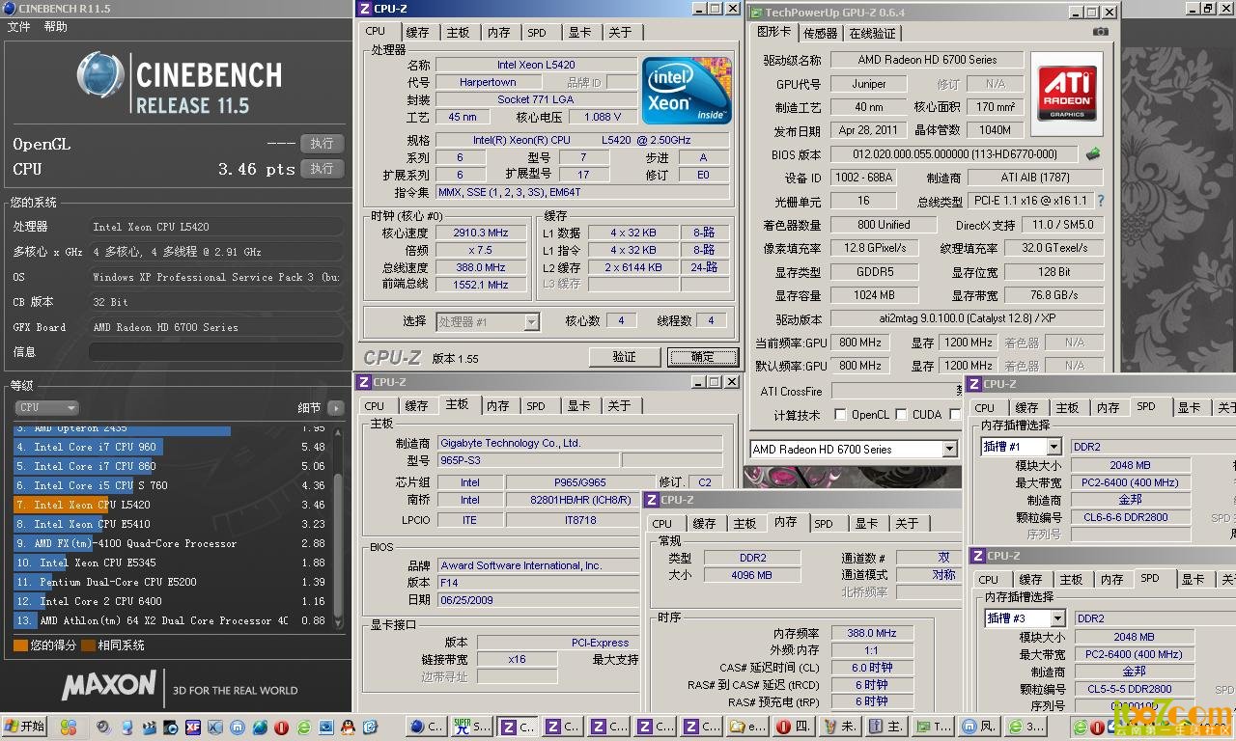Click the ATI Radeon Graphics logo
This screenshot has width=1236, height=741.
click(x=1067, y=92)
